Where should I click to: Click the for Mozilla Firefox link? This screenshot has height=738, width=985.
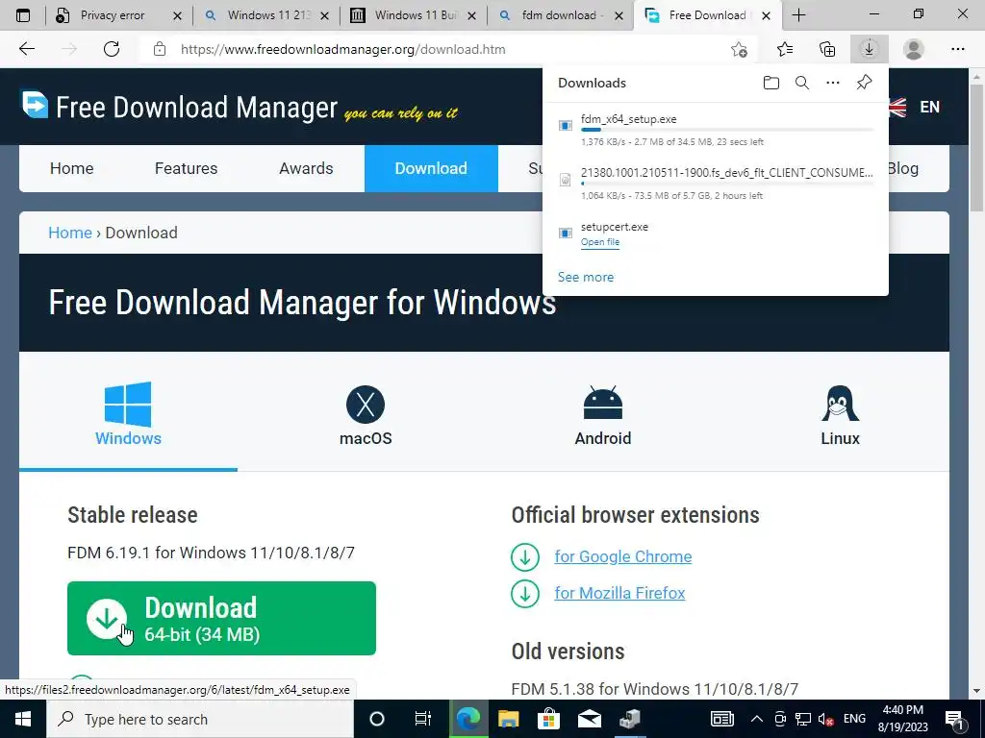pos(619,593)
